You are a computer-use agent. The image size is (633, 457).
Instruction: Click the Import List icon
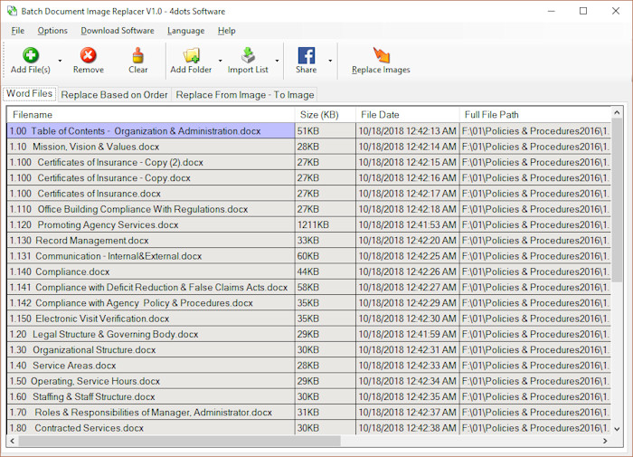coord(248,55)
